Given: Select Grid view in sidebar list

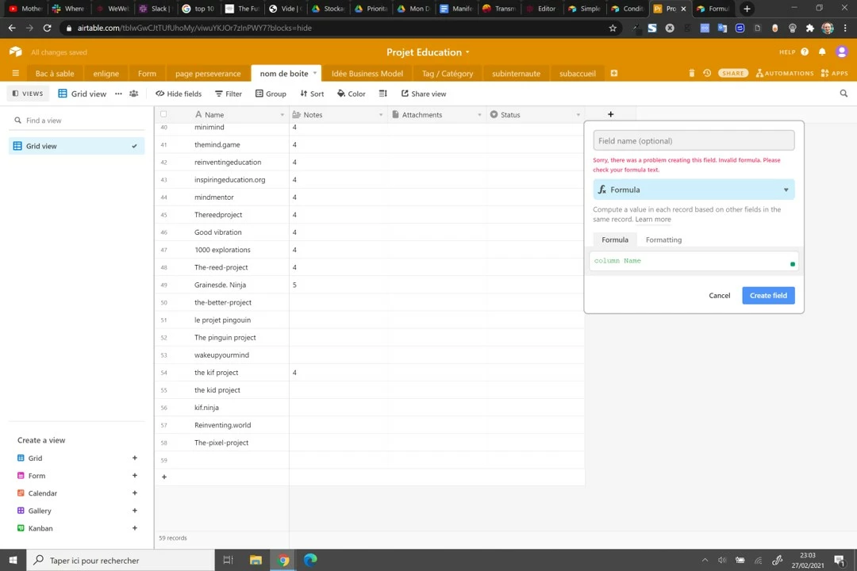Looking at the screenshot, I should click(x=76, y=146).
